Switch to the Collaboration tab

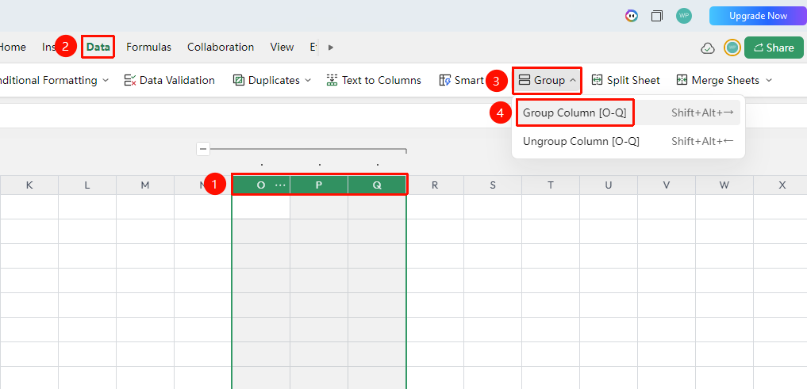click(x=221, y=48)
